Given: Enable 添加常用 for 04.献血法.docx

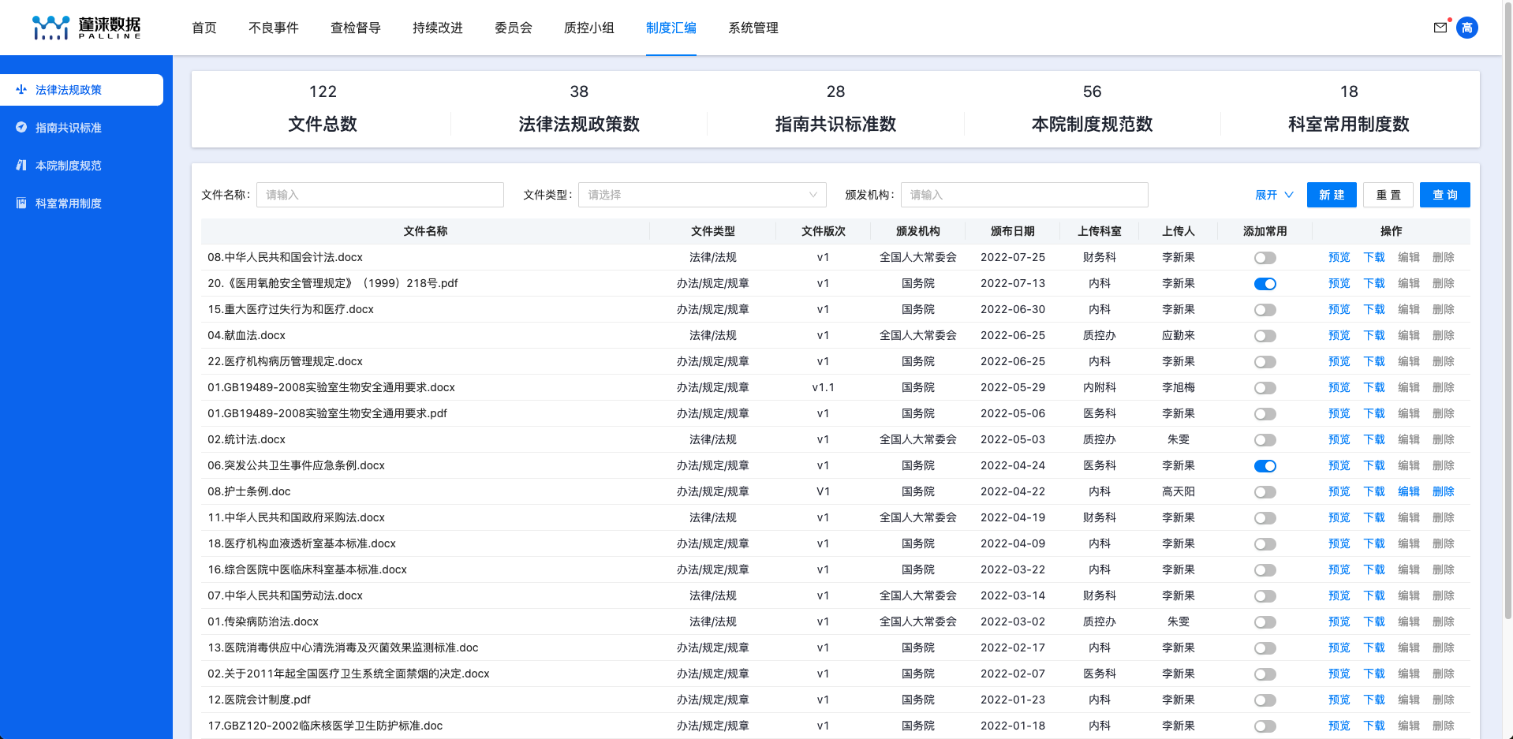Looking at the screenshot, I should pos(1265,336).
